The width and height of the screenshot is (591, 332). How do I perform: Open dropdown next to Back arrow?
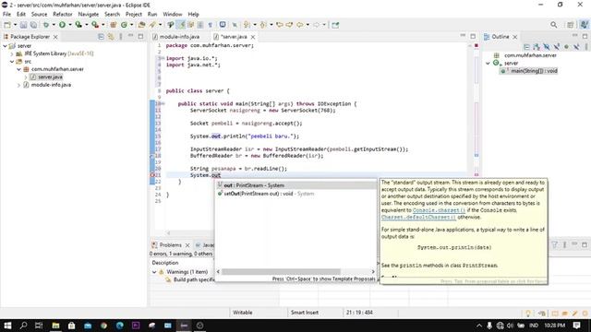[x=308, y=25]
